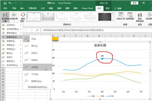Choose 无(N) data label option
Image resolution: width=152 pixels, height=101 pixels.
(x=37, y=39)
